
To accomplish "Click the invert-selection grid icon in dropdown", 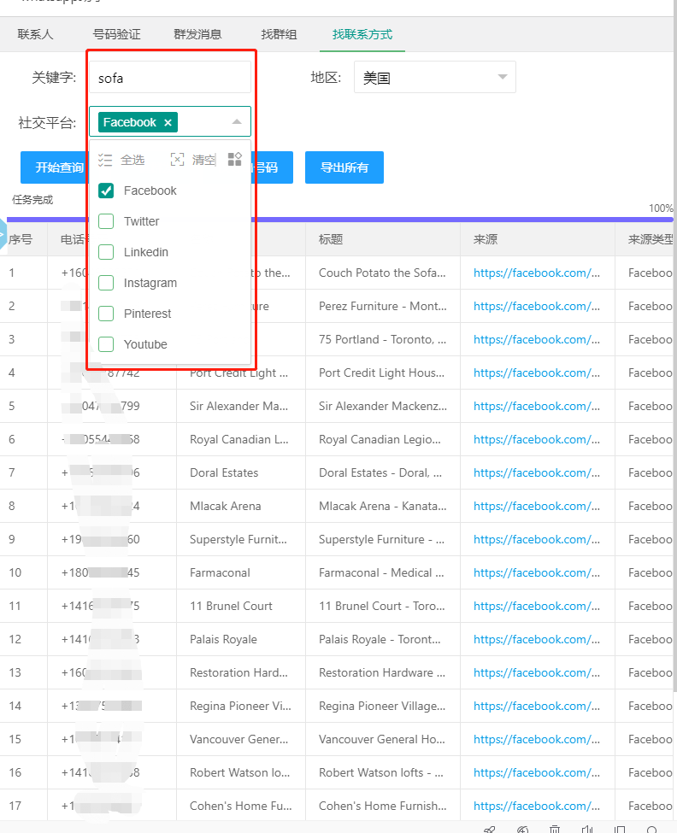I will [235, 160].
